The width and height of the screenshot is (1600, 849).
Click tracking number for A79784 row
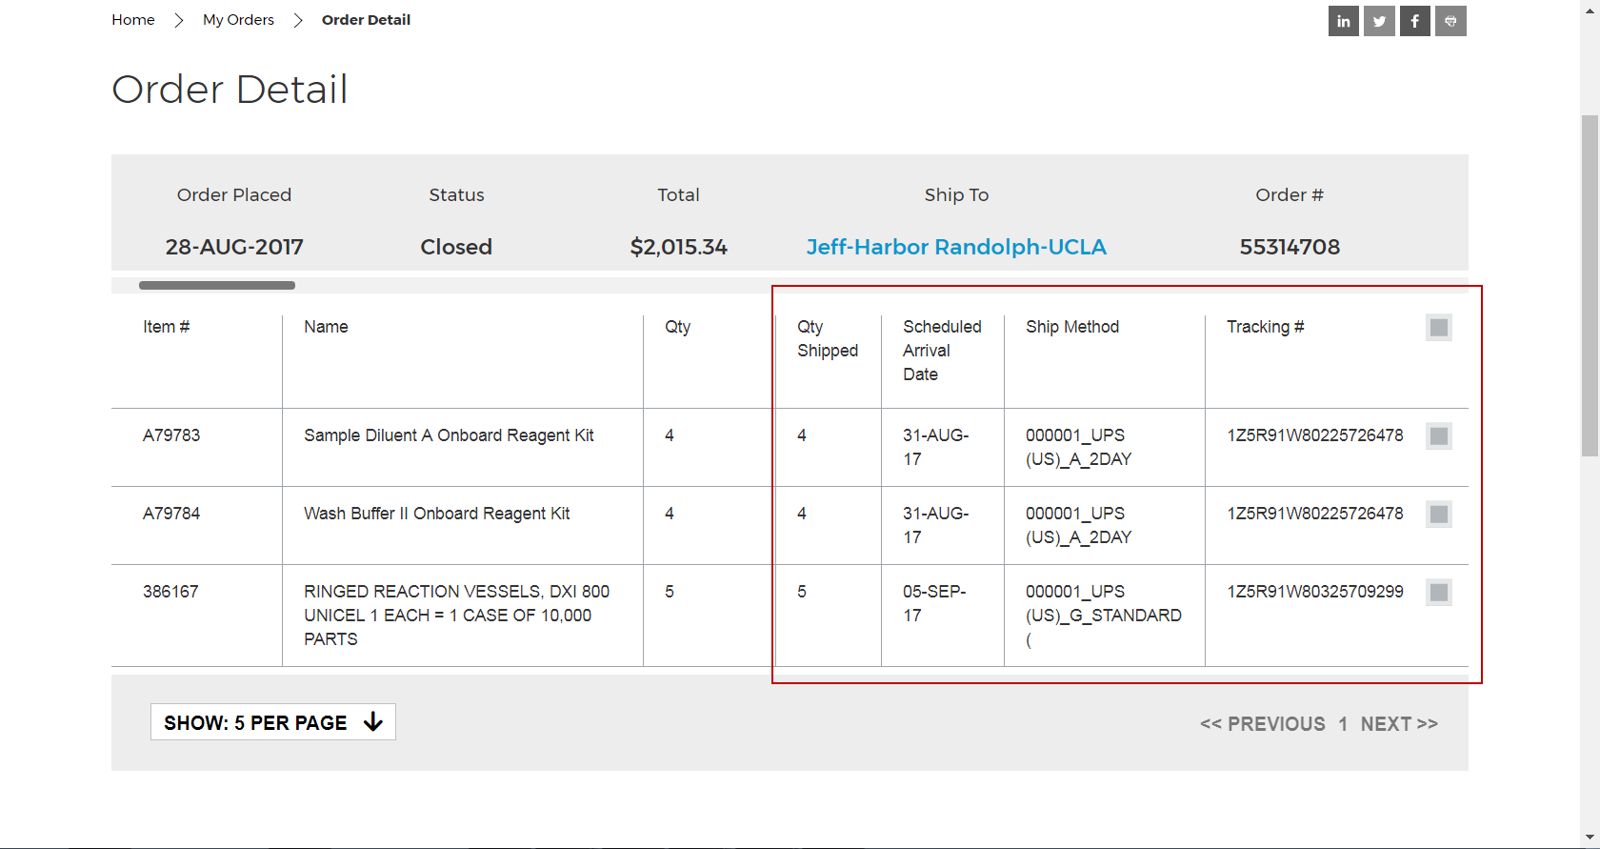click(x=1315, y=514)
